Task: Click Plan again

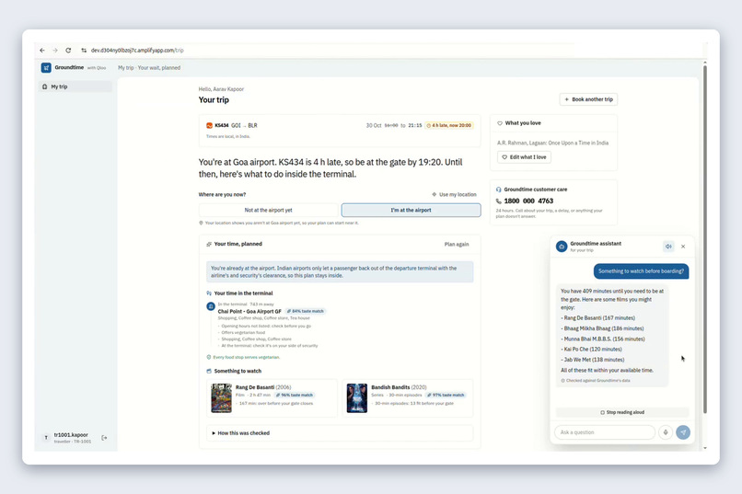Action: 457,245
